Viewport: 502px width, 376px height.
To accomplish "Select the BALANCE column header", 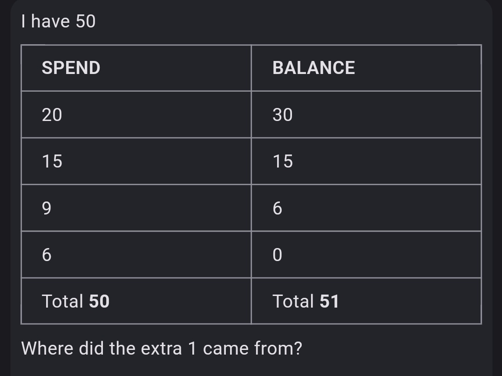I will pos(313,68).
